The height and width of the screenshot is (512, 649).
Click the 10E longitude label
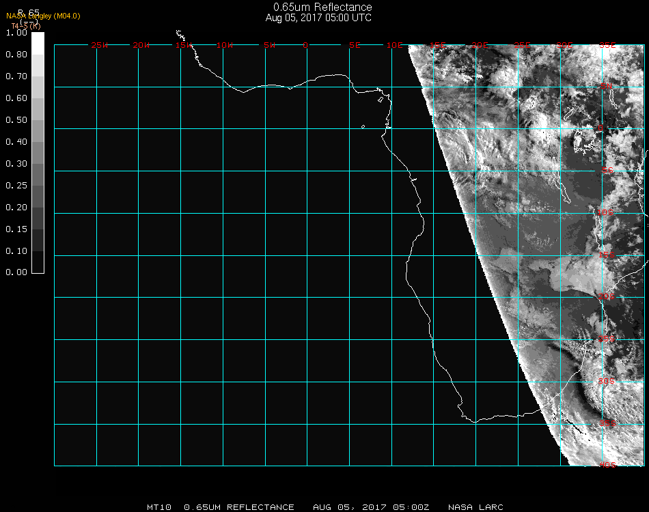point(394,46)
